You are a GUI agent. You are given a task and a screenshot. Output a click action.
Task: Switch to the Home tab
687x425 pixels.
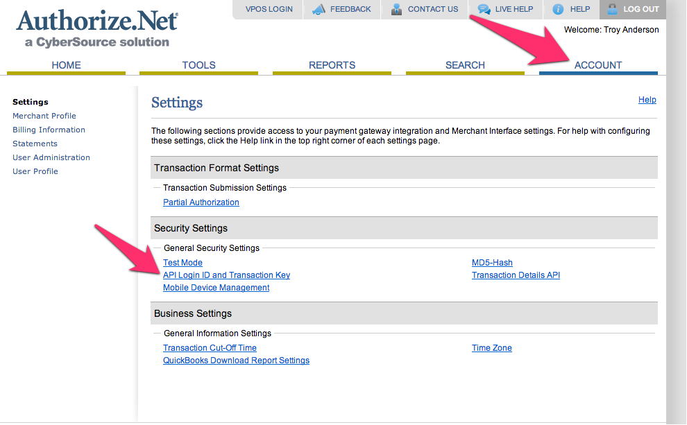click(x=66, y=65)
